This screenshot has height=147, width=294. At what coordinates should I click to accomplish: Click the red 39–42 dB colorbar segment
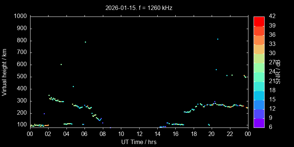(x=259, y=21)
